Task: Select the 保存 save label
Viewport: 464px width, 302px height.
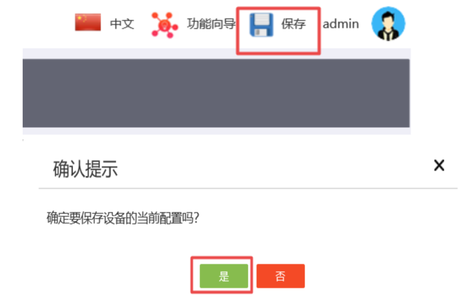Action: pyautogui.click(x=293, y=24)
